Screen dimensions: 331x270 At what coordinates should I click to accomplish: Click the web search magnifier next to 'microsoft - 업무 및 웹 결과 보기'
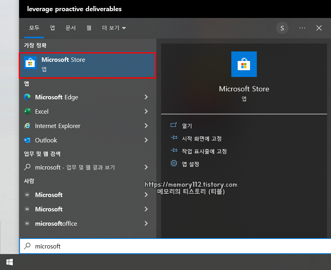click(27, 167)
